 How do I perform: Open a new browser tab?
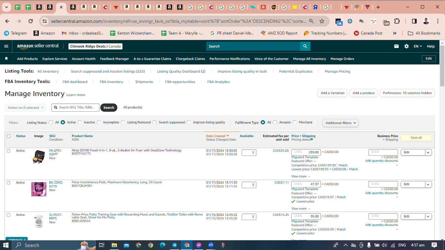pos(378,7)
